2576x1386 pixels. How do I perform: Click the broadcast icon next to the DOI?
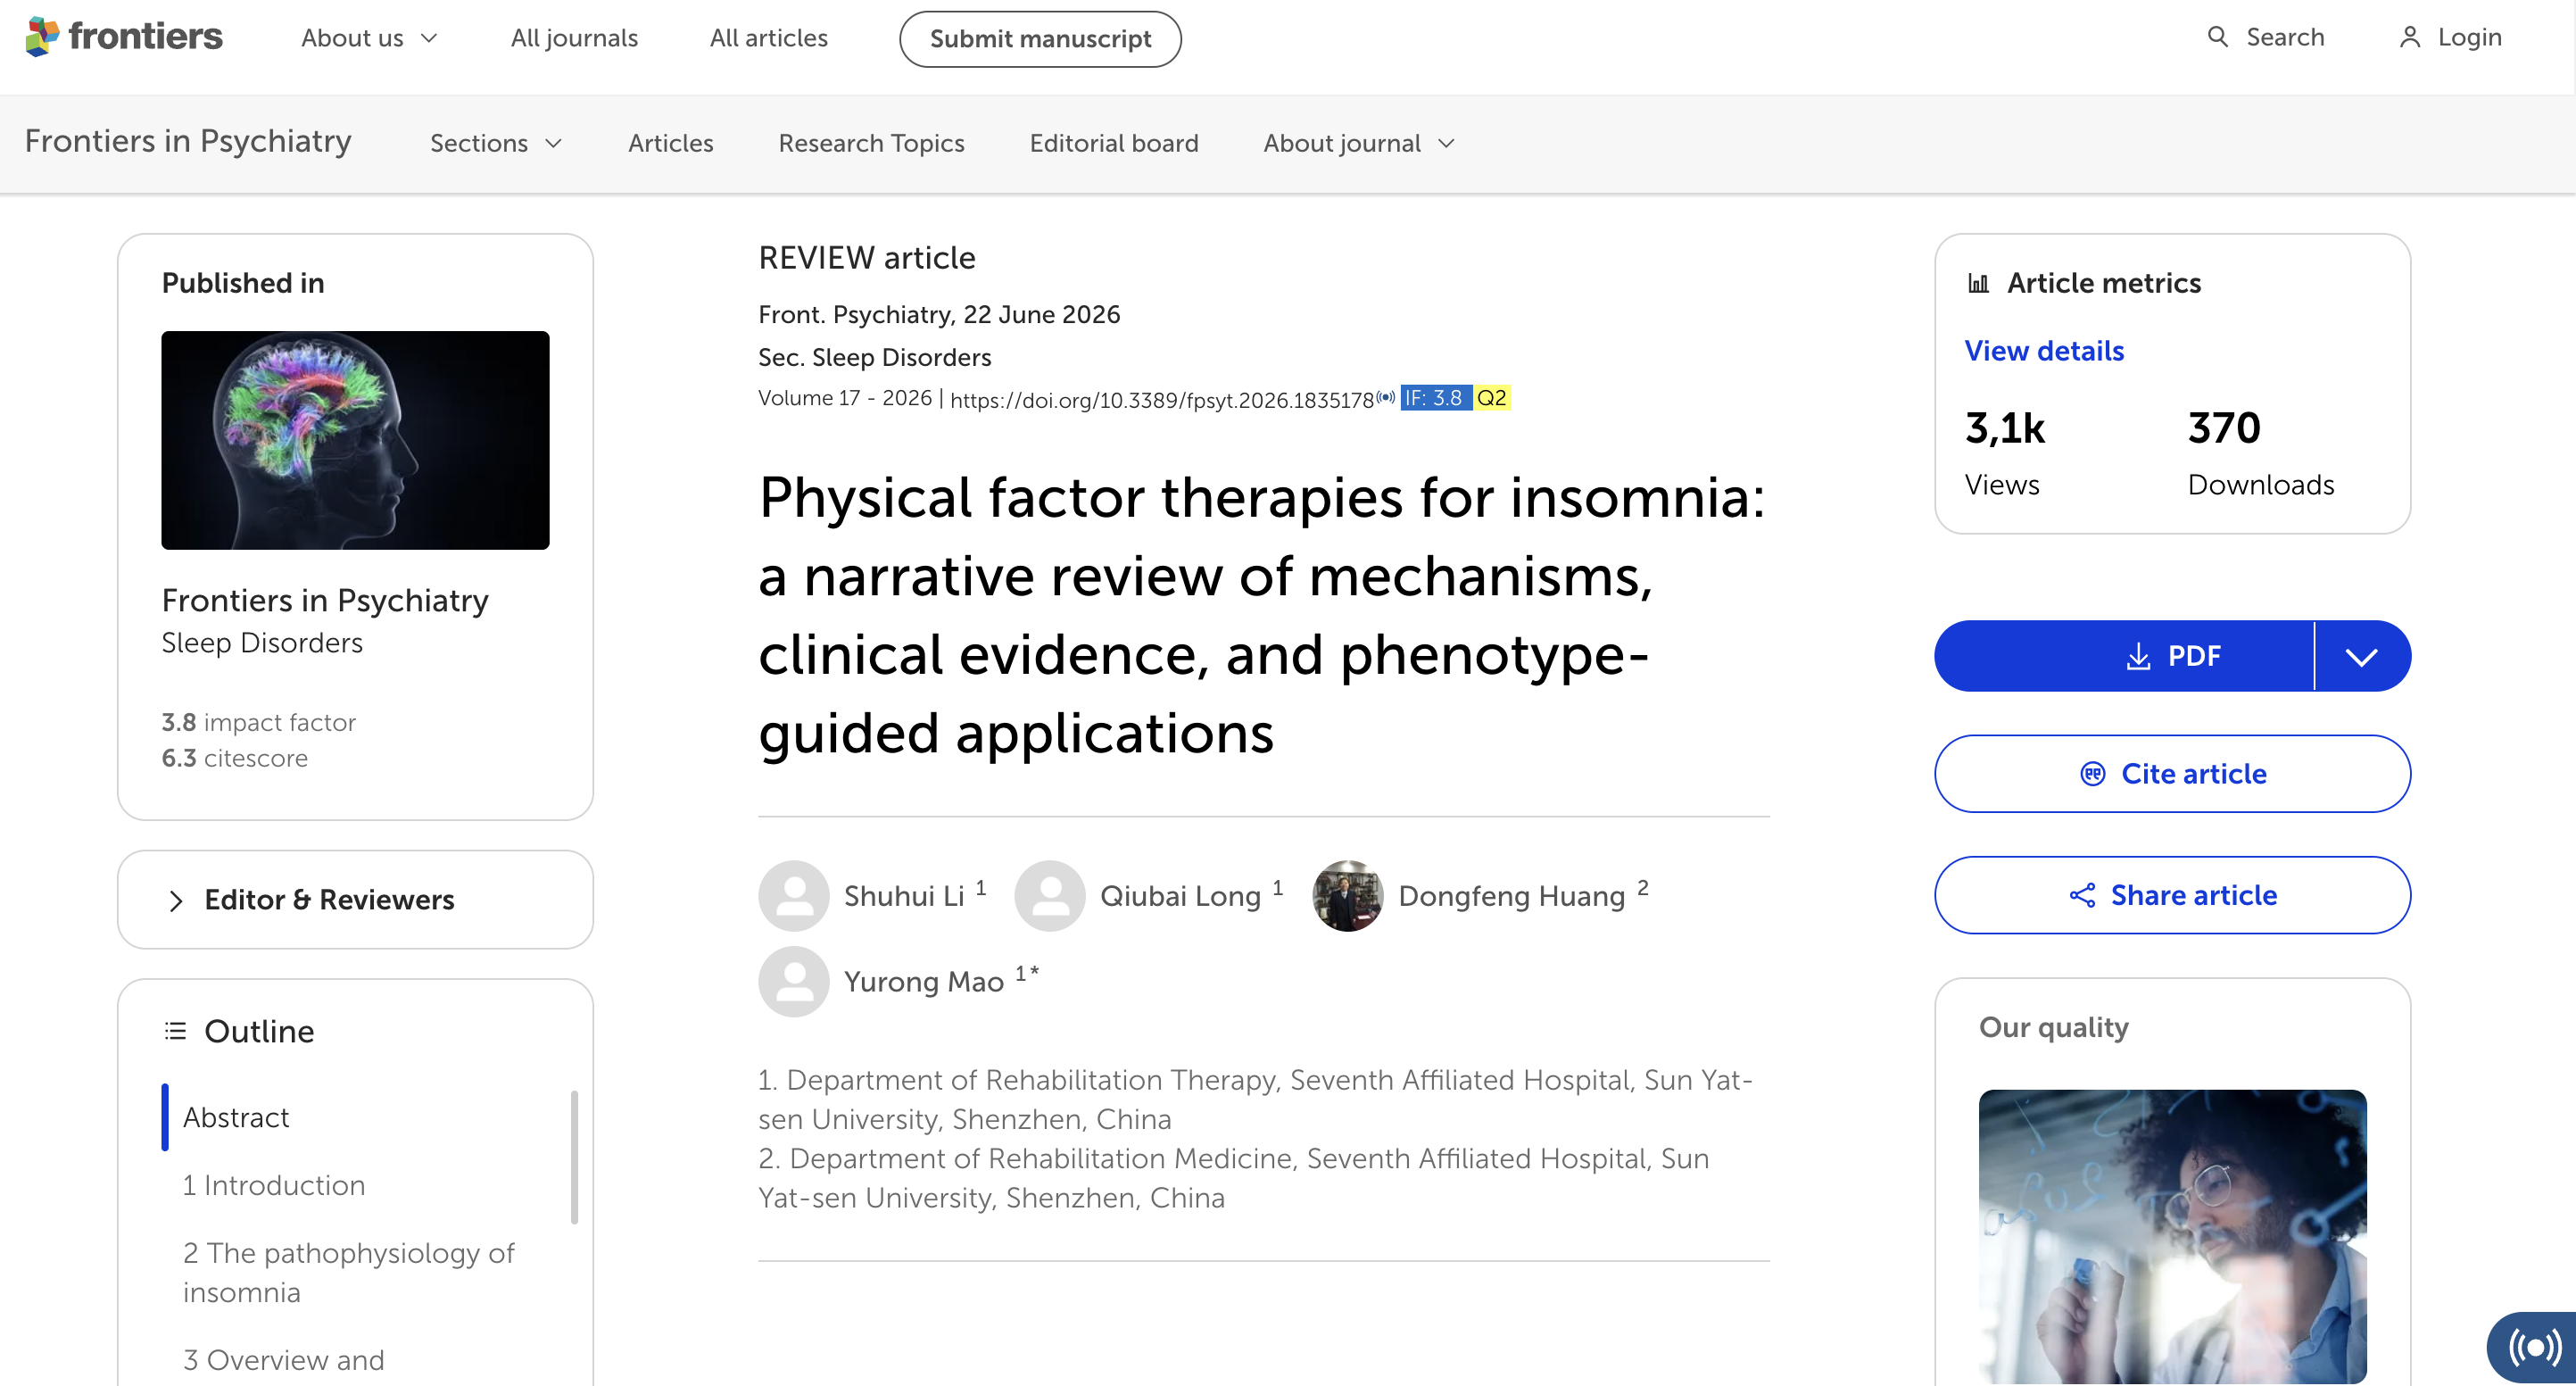pyautogui.click(x=1385, y=397)
